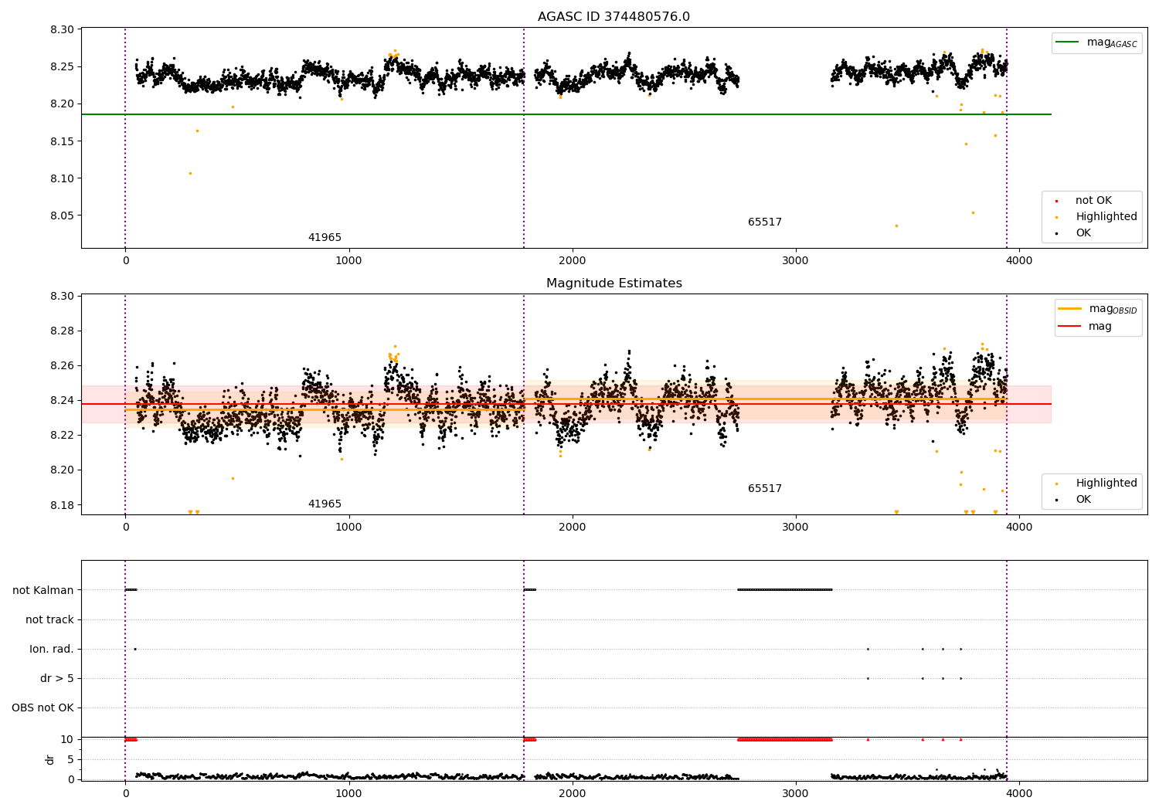Click "Highlighted" in the AGASC plot legend
This screenshot has height=811, width=1159.
click(x=1106, y=217)
